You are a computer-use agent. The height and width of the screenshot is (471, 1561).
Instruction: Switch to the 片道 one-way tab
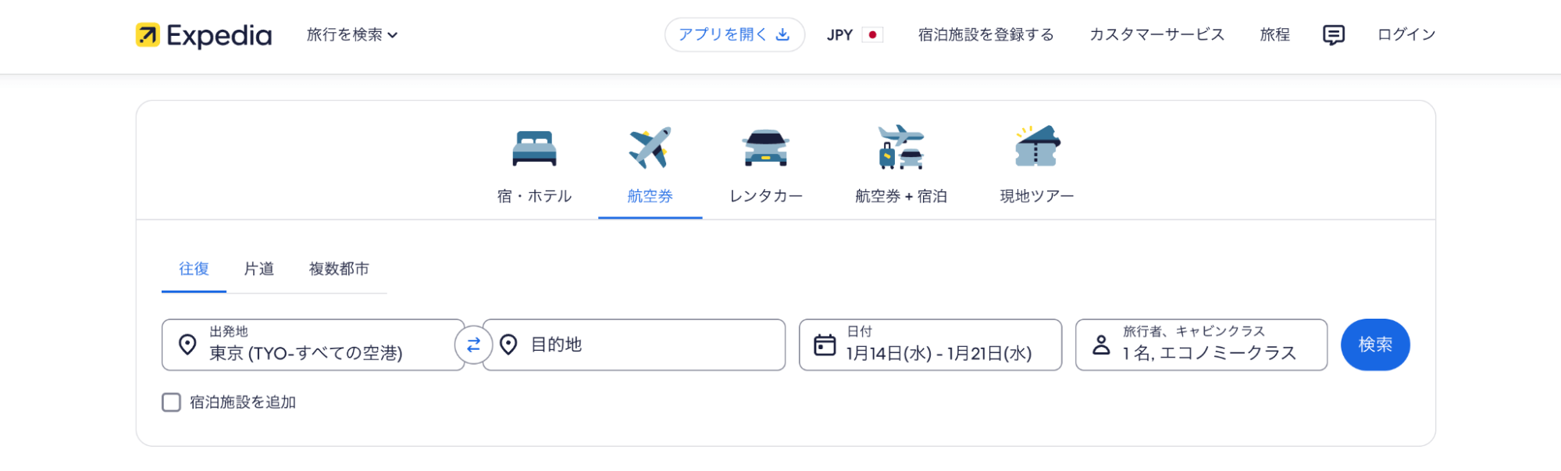258,269
